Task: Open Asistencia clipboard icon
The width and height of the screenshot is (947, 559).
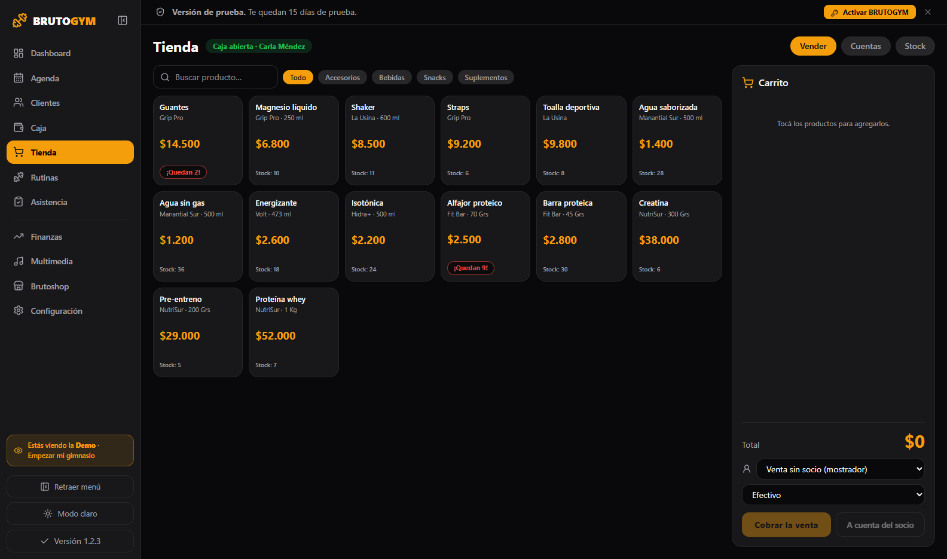Action: (x=19, y=202)
